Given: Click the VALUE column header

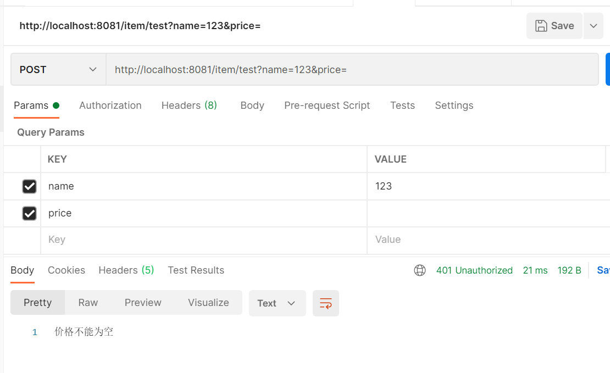Looking at the screenshot, I should [x=391, y=159].
